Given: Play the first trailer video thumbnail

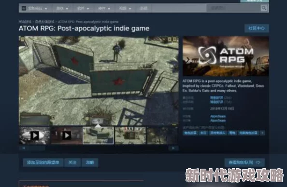Looking at the screenshot, I should [x=35, y=135].
